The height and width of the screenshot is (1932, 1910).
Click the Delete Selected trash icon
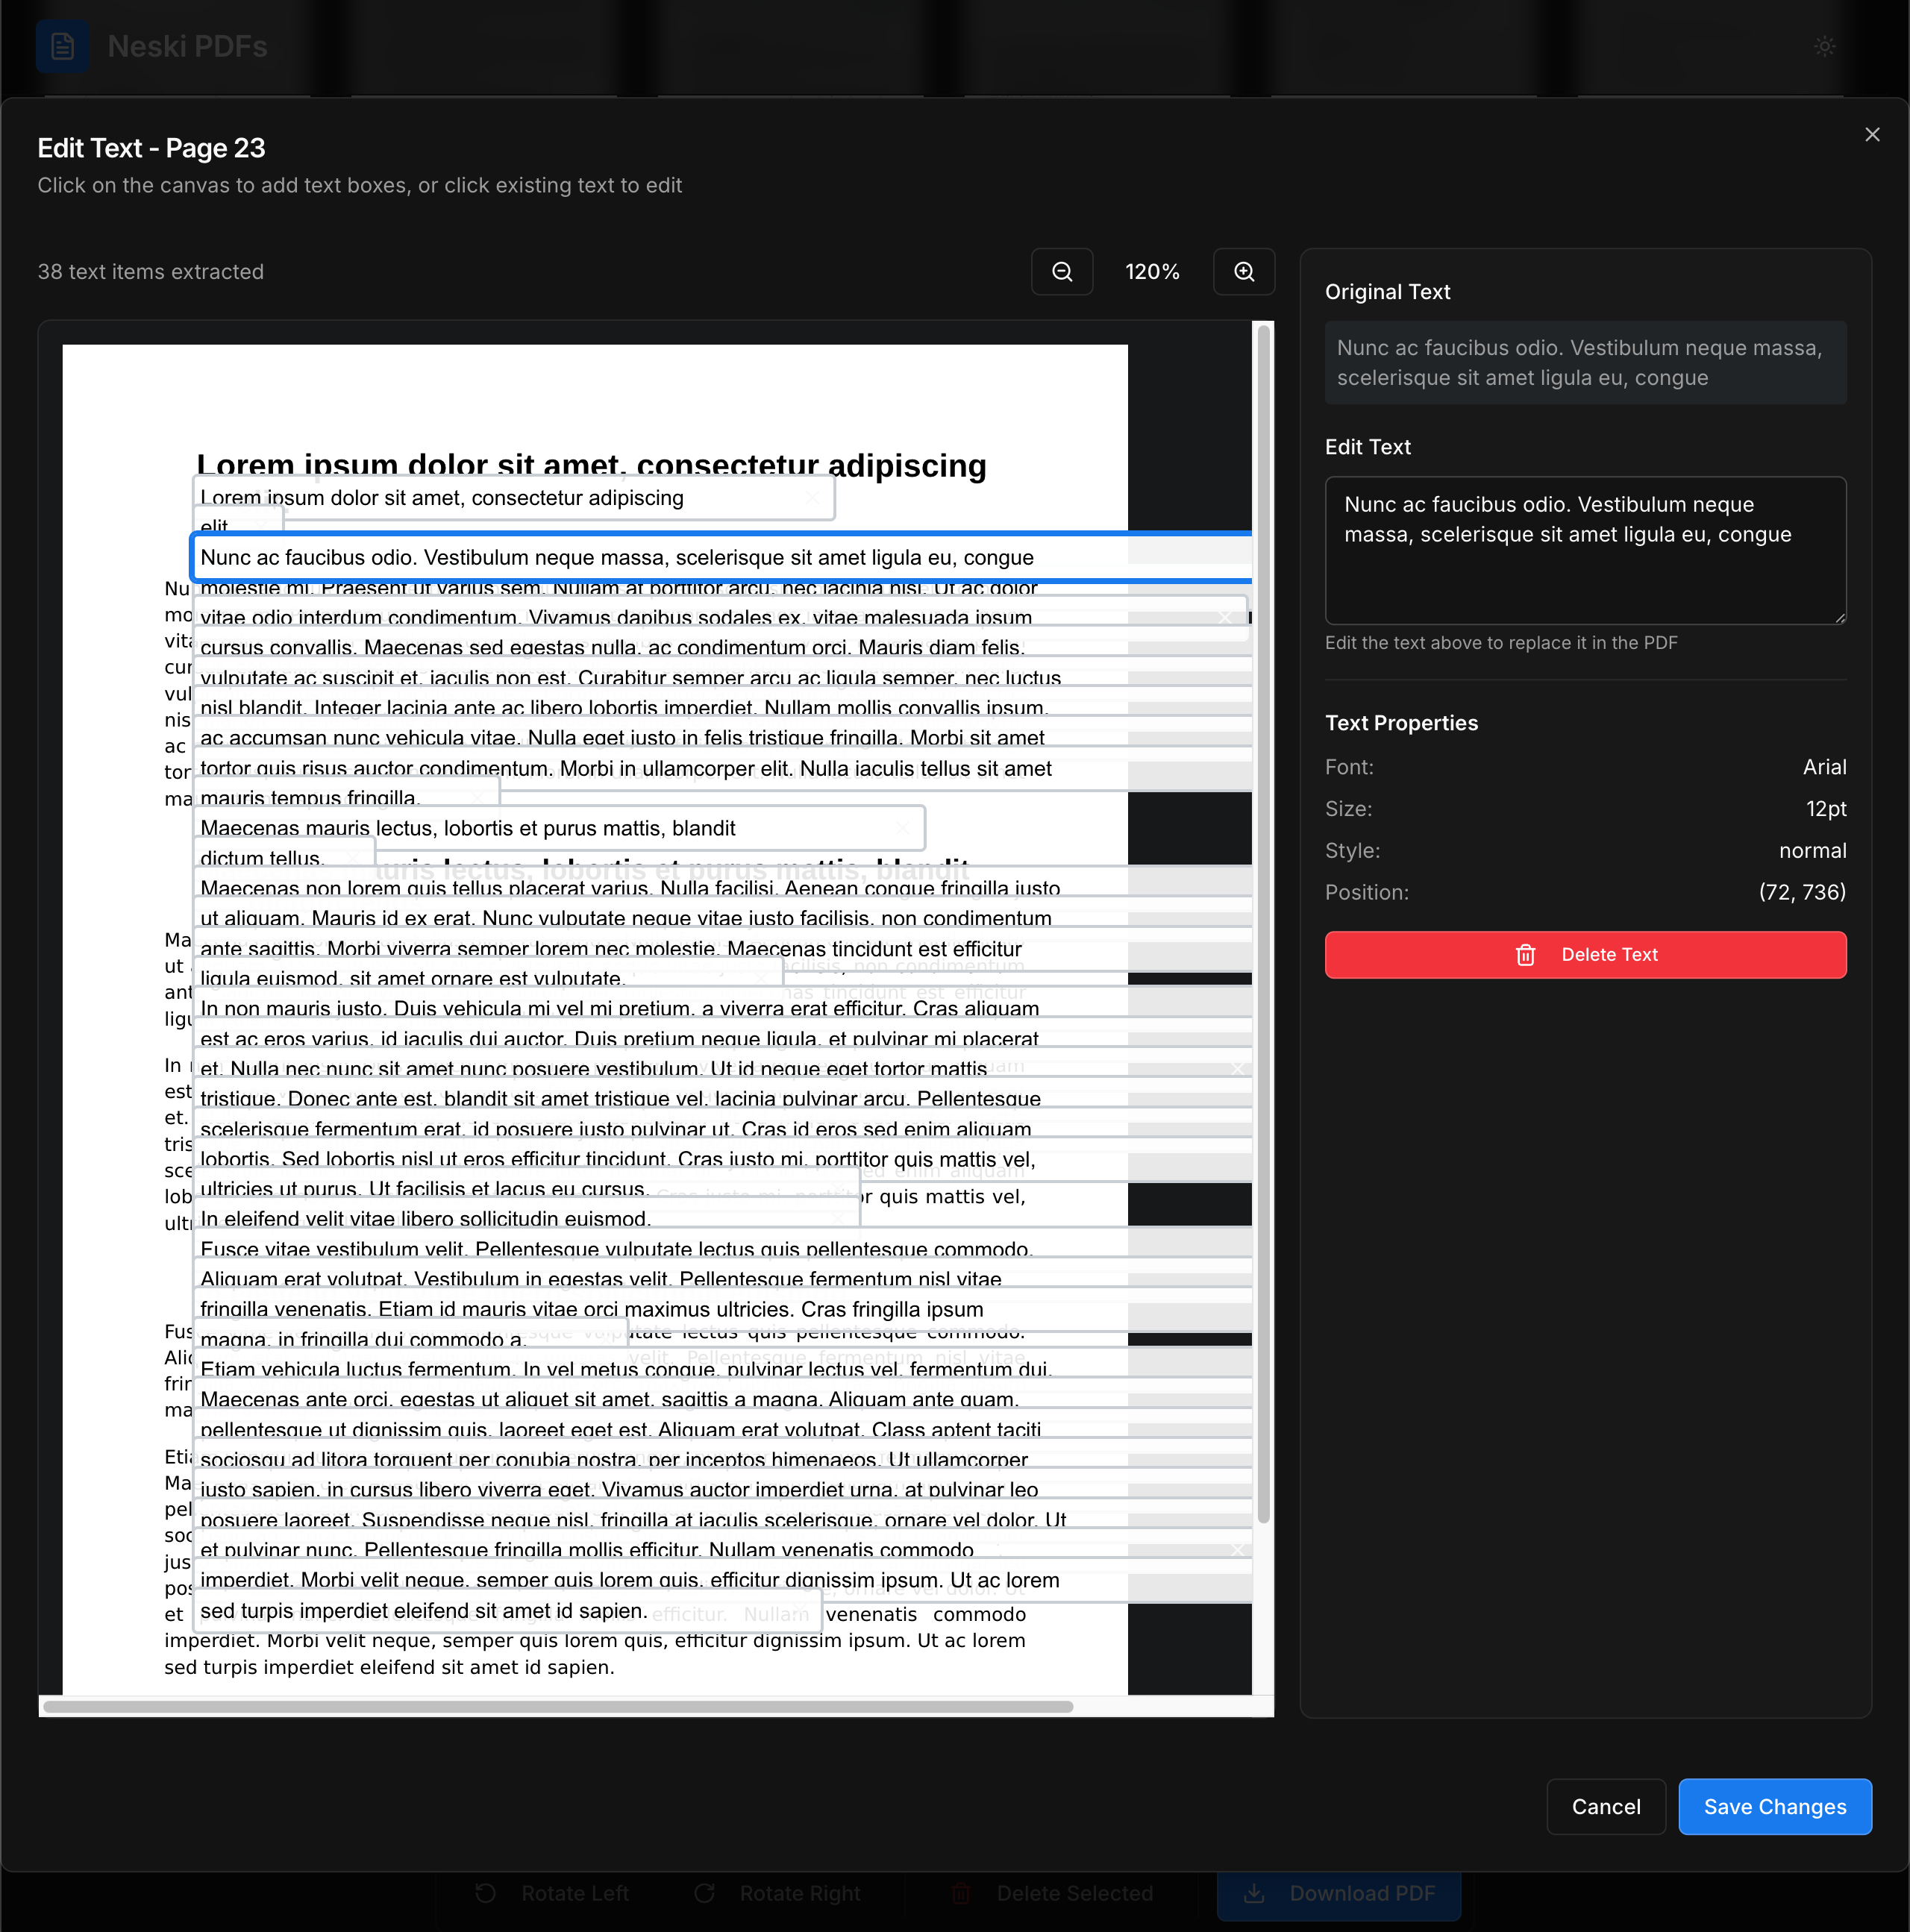tap(961, 1892)
